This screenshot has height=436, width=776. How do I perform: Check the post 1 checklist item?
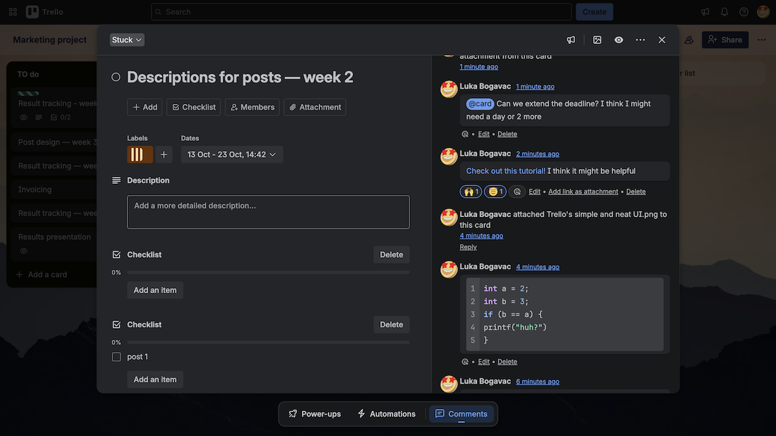coord(116,356)
